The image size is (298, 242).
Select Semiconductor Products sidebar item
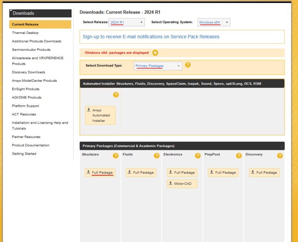click(31, 50)
